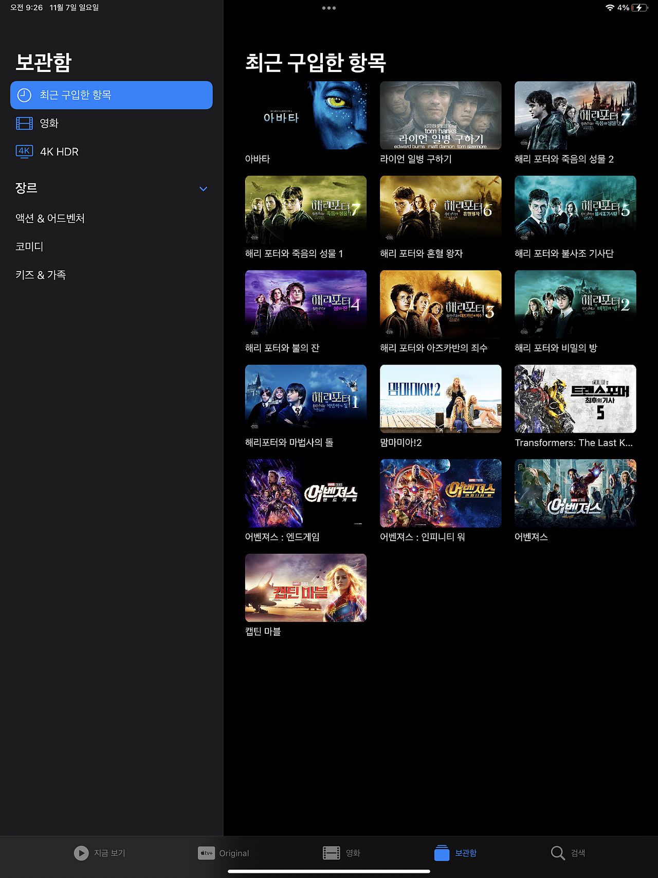Open the 어벤져스 : 엔드게임 poster
The width and height of the screenshot is (658, 878).
click(x=306, y=493)
